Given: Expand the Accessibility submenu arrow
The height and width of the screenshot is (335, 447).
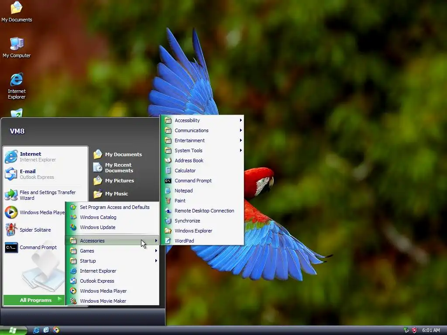Looking at the screenshot, I should pyautogui.click(x=241, y=120).
